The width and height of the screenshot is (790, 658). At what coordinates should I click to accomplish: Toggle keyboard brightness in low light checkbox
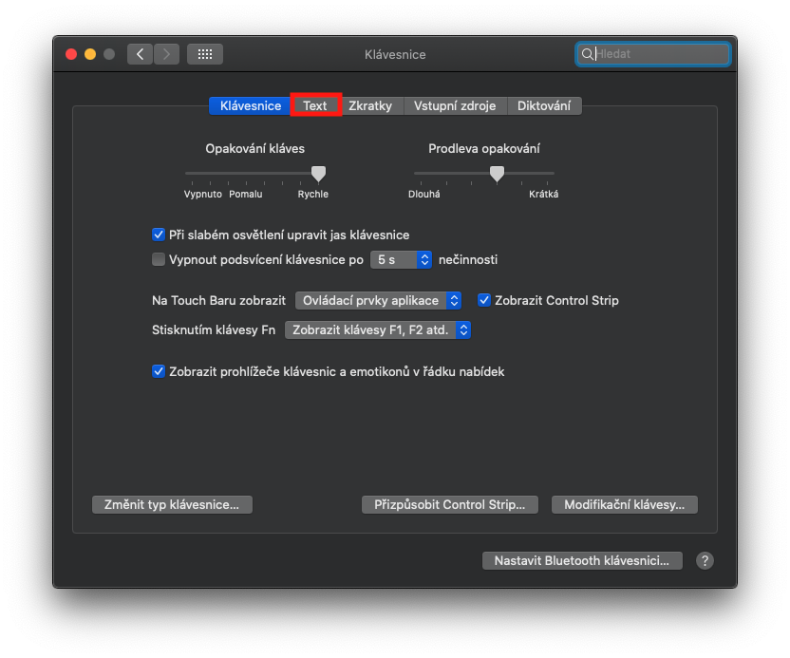[159, 235]
